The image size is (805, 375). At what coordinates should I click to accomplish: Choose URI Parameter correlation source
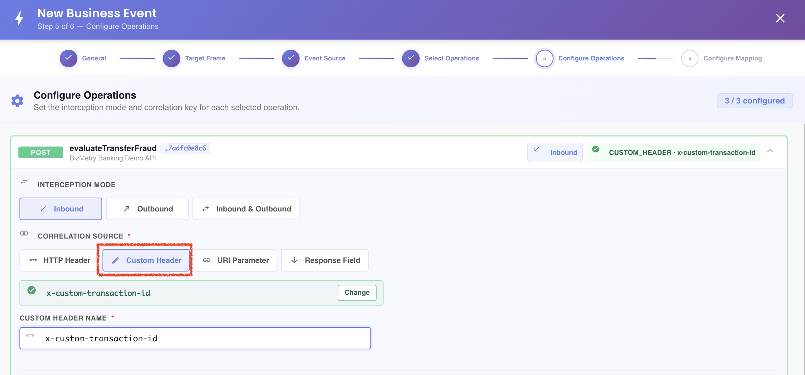coord(236,260)
